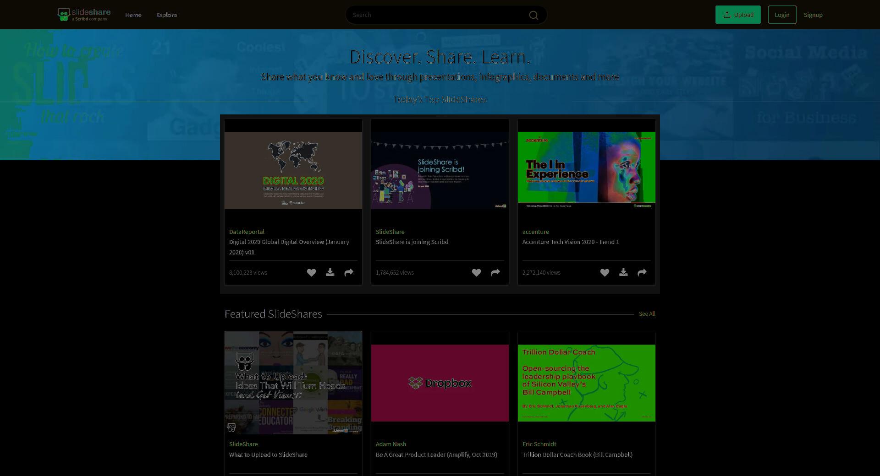The width and height of the screenshot is (880, 476).
Task: Open the Trillion Dollar Coach thumbnail
Action: [587, 383]
